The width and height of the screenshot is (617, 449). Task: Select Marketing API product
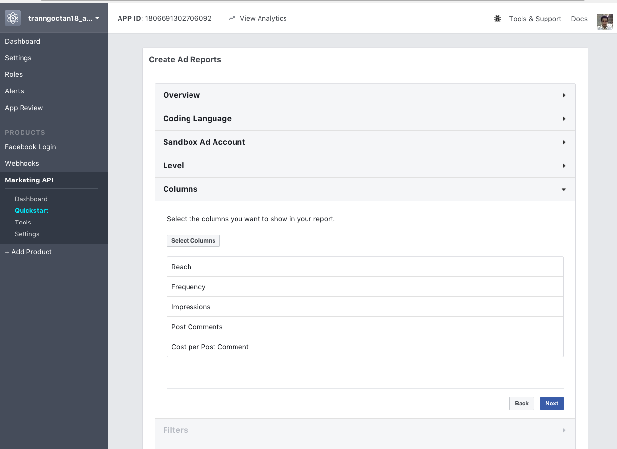pos(29,180)
